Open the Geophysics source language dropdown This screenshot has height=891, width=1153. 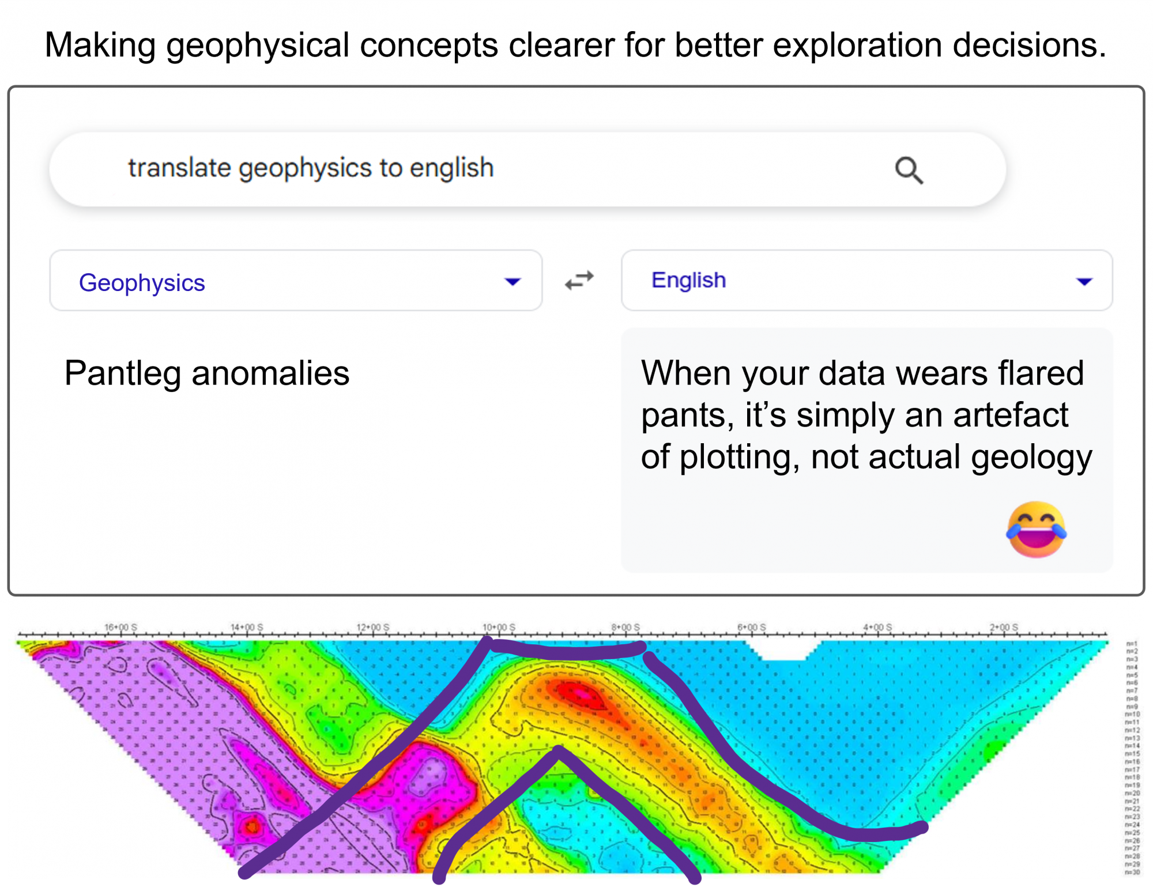click(x=296, y=281)
